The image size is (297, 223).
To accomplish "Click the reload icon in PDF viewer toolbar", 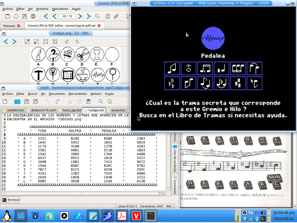I will pyautogui.click(x=16, y=16).
